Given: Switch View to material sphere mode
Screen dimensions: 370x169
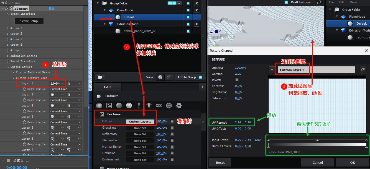Looking at the screenshot, I should pyautogui.click(x=160, y=77).
